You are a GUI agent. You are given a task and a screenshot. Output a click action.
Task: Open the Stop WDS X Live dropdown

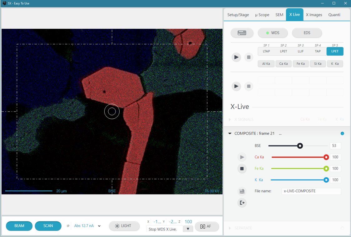pos(188,229)
